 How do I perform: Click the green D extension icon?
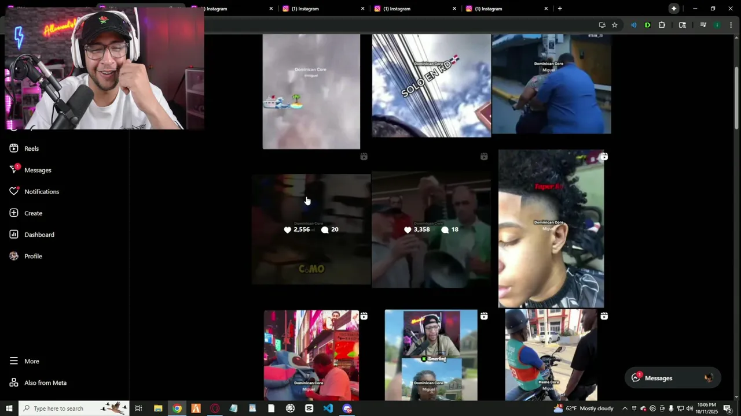pos(647,25)
